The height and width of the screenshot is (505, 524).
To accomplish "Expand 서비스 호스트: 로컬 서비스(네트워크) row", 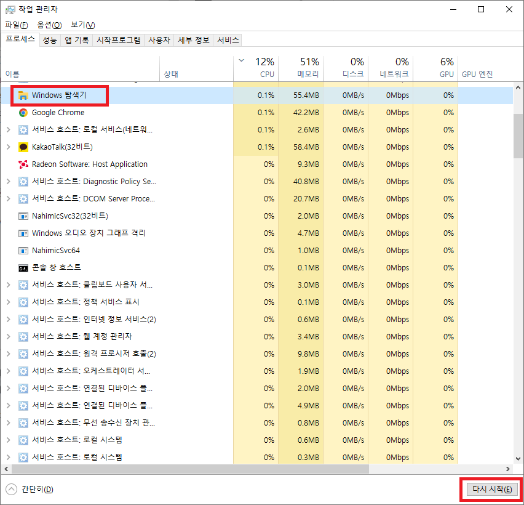I will click(9, 130).
